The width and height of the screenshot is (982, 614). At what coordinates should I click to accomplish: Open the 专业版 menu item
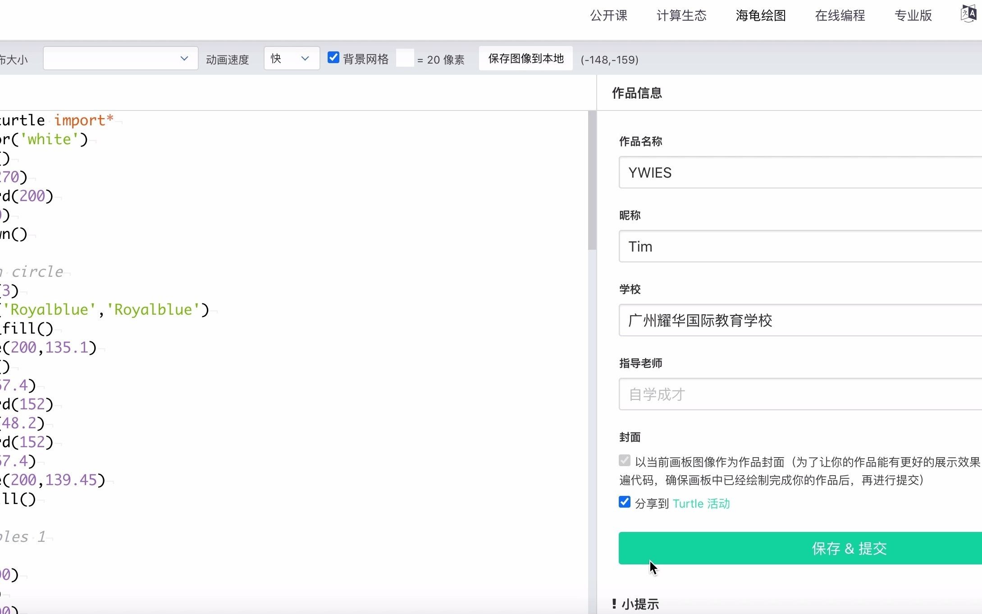tap(913, 16)
